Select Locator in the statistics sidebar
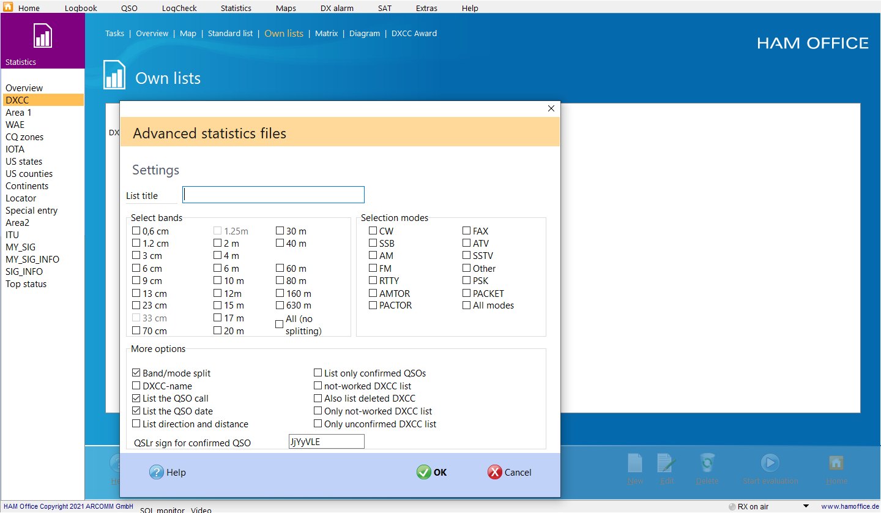 tap(43, 198)
